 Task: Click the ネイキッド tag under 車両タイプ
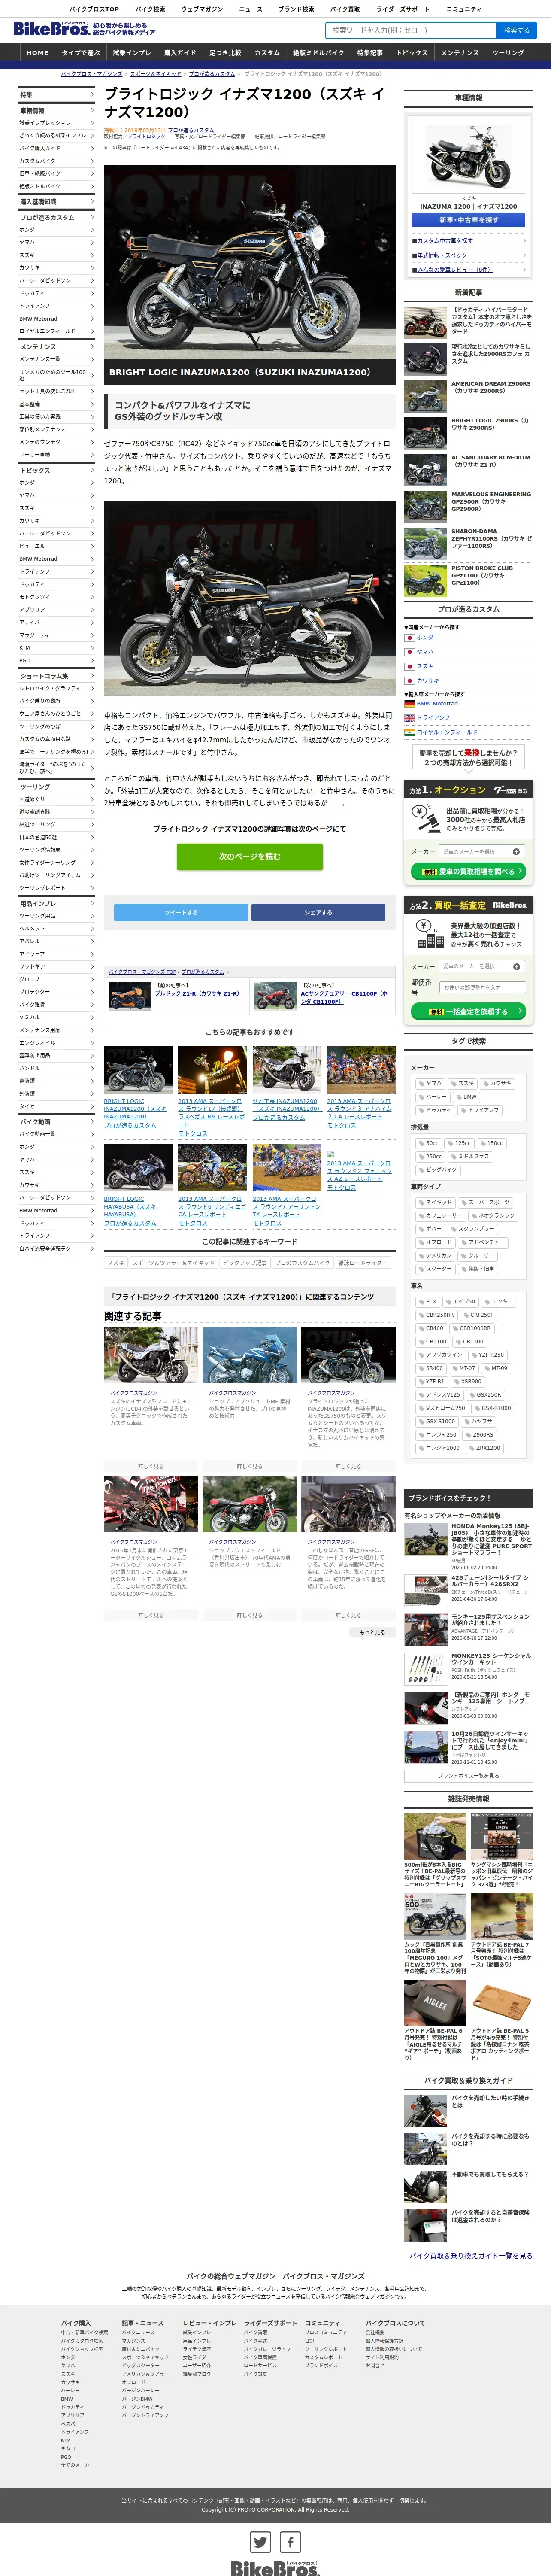pyautogui.click(x=436, y=1202)
